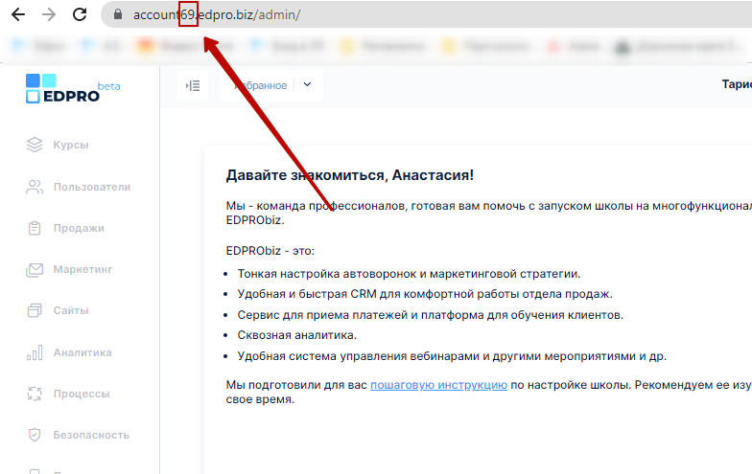Open the Продажи section
Viewport: 752px width, 474px height.
(x=79, y=228)
